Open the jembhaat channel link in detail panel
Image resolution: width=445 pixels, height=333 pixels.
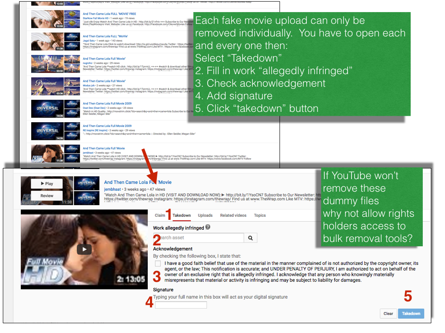(x=113, y=189)
